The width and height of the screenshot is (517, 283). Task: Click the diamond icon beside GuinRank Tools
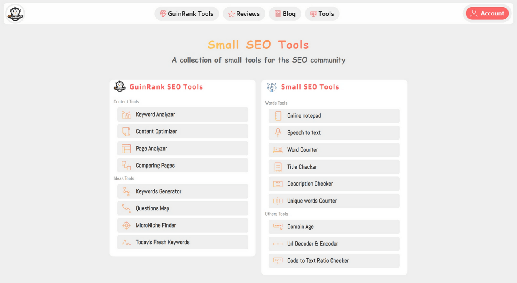pos(163,14)
